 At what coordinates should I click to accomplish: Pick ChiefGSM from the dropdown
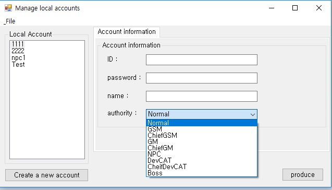[x=202, y=135]
